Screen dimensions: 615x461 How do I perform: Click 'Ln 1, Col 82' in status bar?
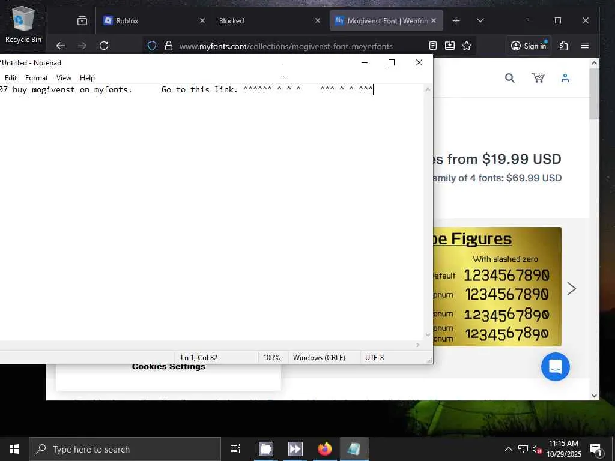click(199, 358)
